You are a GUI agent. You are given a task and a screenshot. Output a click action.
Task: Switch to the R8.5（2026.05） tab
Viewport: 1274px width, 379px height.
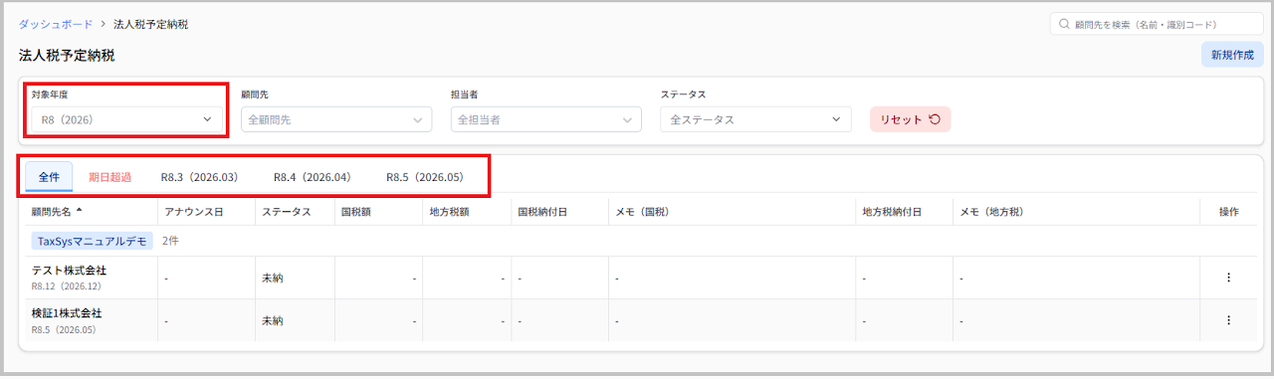tap(425, 177)
